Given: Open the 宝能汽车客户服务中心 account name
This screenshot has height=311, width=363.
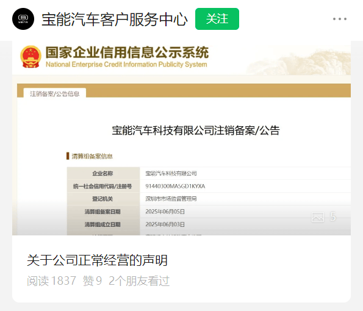Looking at the screenshot, I should (114, 19).
